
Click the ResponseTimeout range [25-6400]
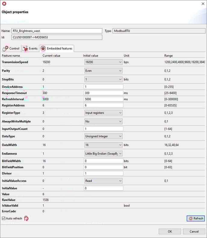[x=170, y=93]
